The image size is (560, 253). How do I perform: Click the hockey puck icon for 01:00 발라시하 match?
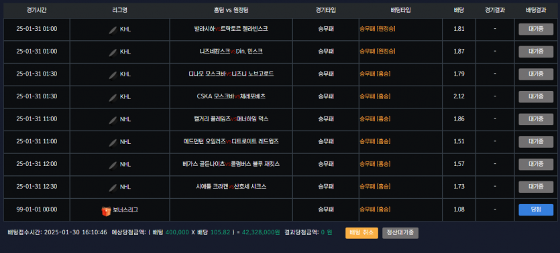(x=113, y=29)
